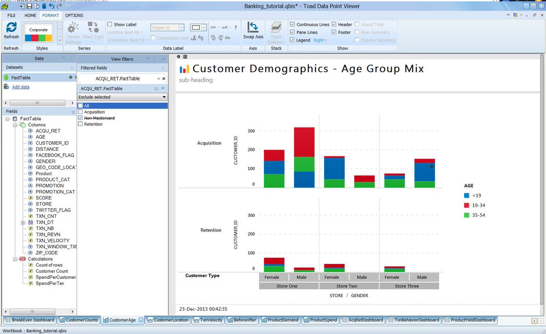Enable the Show Label checkbox

(110, 25)
